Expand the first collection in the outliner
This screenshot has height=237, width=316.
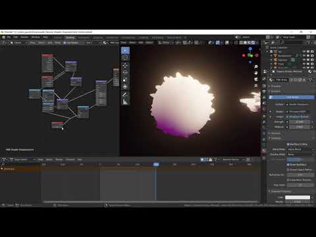[x=267, y=51]
